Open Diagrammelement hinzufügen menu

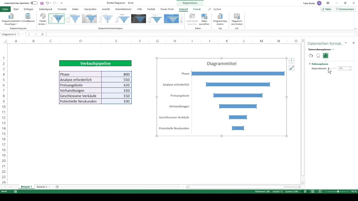click(x=11, y=19)
